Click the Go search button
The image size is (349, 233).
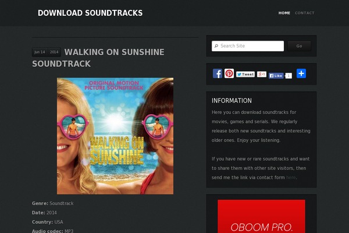pos(299,46)
